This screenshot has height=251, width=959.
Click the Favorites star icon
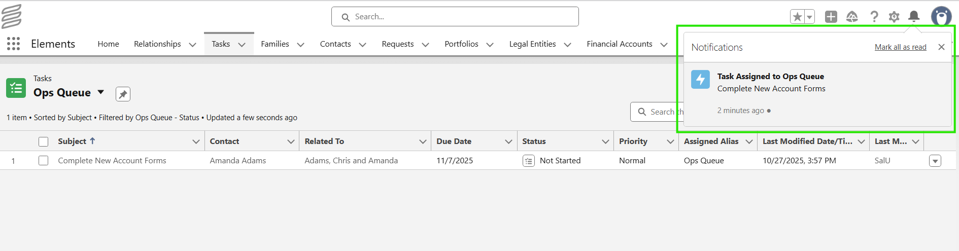797,17
